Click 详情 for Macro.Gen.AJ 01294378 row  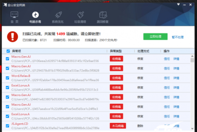[x=176, y=68]
